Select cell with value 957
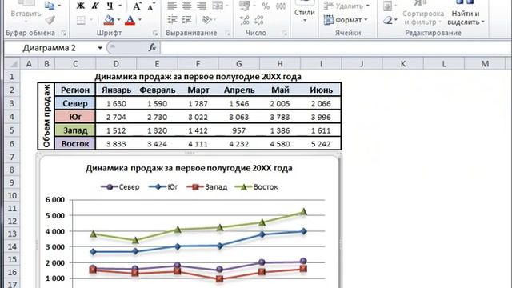This screenshot has height=288, width=512. (x=239, y=130)
